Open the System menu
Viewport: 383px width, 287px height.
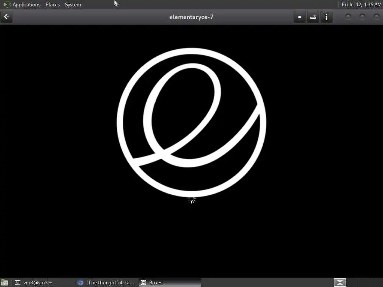73,4
